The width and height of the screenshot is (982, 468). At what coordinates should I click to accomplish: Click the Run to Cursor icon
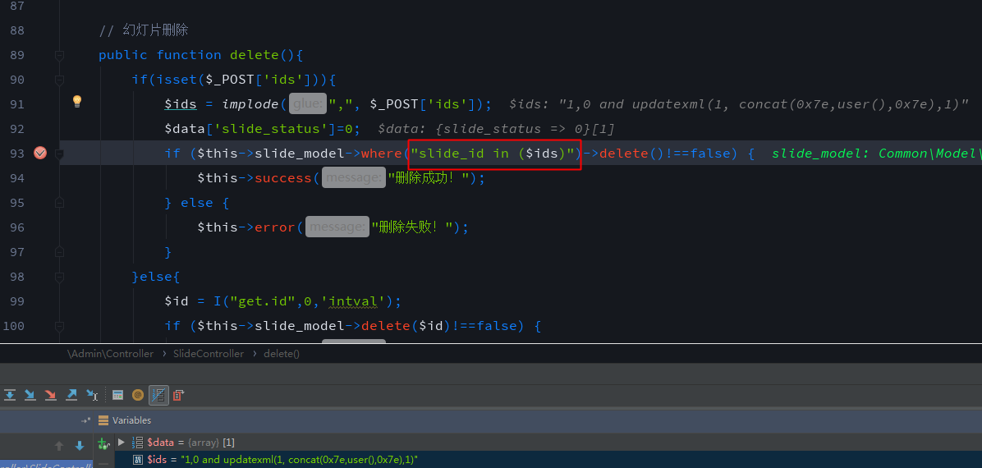[x=93, y=395]
